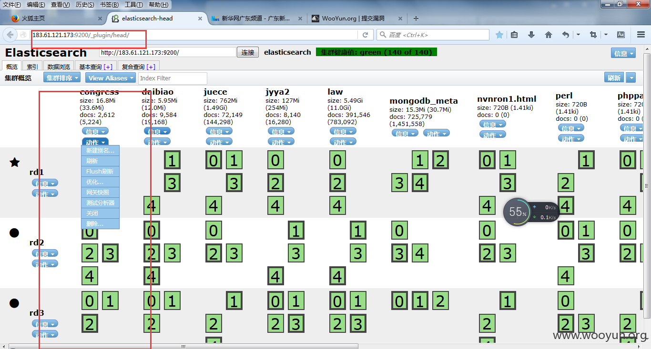Open the Firefox hamburger menu
This screenshot has width=651, height=349.
pos(641,35)
